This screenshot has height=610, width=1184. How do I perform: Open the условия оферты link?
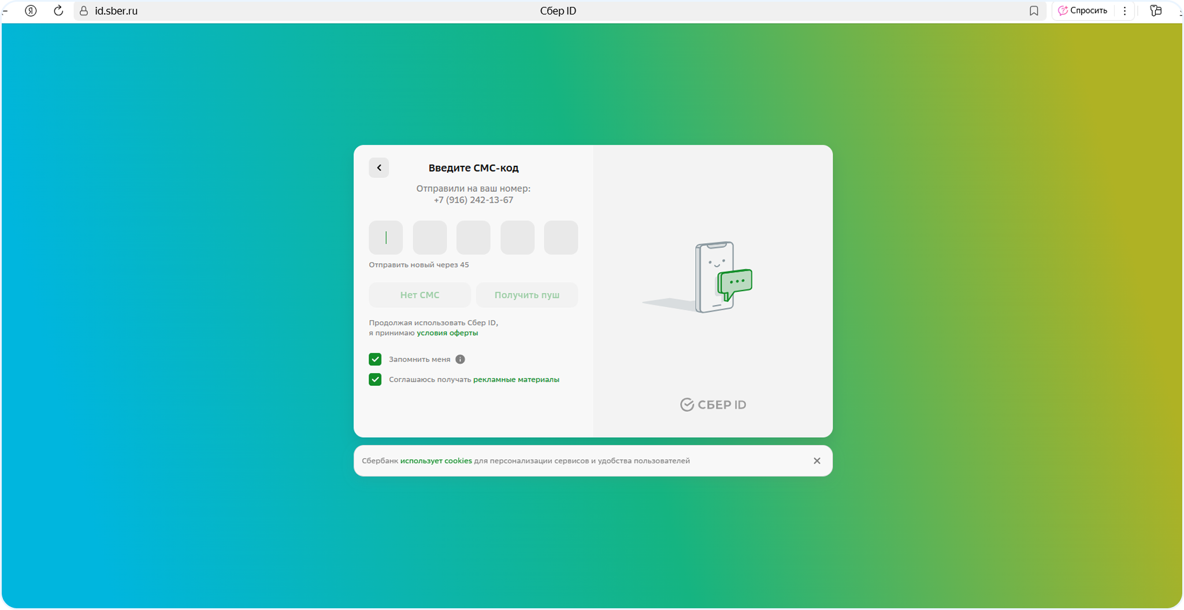pos(447,333)
